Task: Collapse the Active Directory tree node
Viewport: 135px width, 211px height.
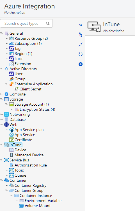Action: pyautogui.click(x=1, y=69)
